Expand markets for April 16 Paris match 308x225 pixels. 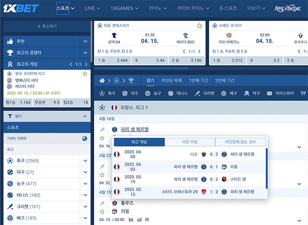coord(299,147)
